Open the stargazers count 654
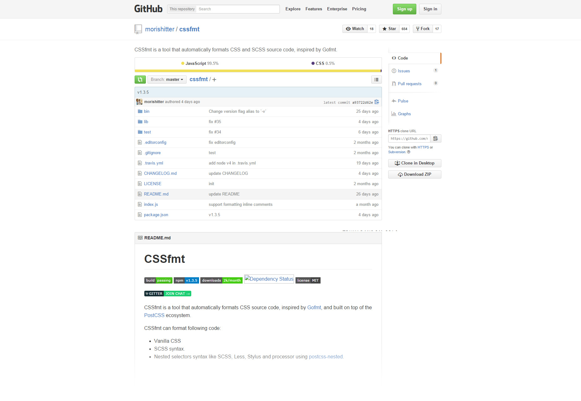Viewport: 581px width, 401px height. (404, 29)
